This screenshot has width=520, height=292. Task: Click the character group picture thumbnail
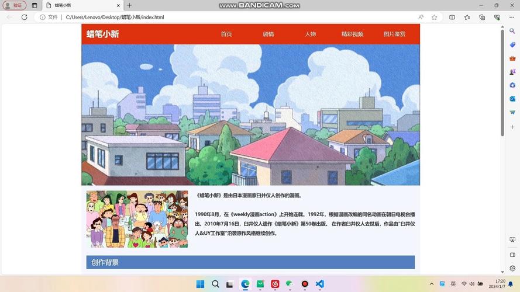137,219
